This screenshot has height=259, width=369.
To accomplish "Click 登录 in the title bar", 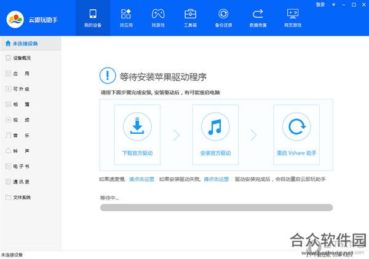I will click(x=320, y=4).
